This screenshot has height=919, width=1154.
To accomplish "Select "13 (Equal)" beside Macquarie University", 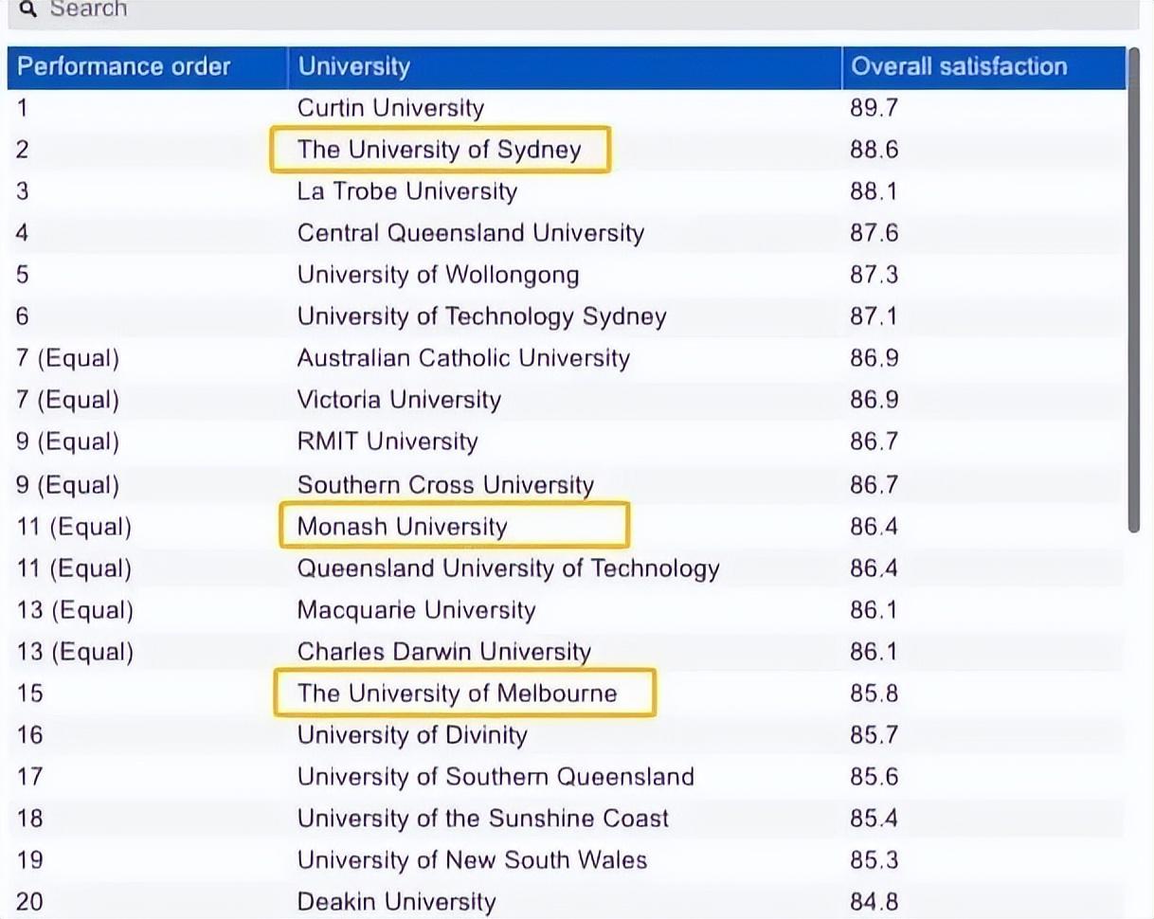I will pyautogui.click(x=75, y=610).
